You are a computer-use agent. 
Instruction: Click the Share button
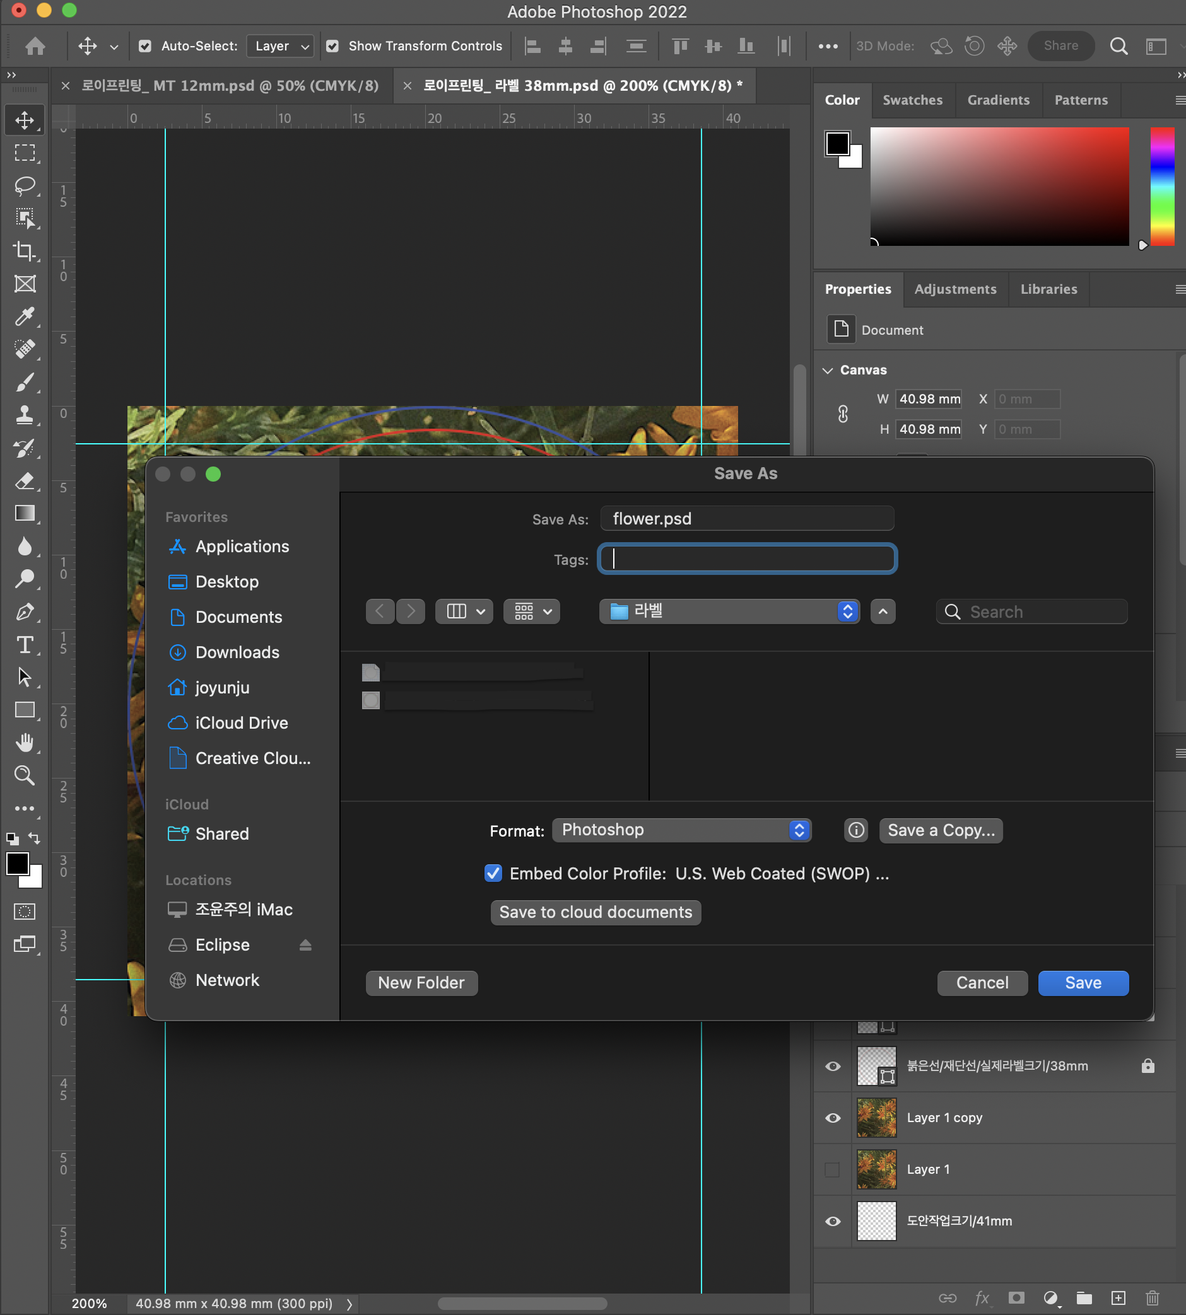1060,45
